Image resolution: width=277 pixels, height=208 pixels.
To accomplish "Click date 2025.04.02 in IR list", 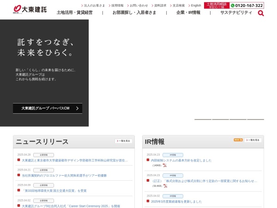I will pos(153,196).
